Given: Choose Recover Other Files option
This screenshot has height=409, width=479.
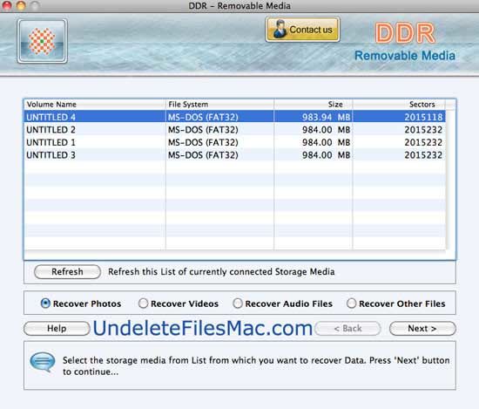Looking at the screenshot, I should [x=351, y=303].
